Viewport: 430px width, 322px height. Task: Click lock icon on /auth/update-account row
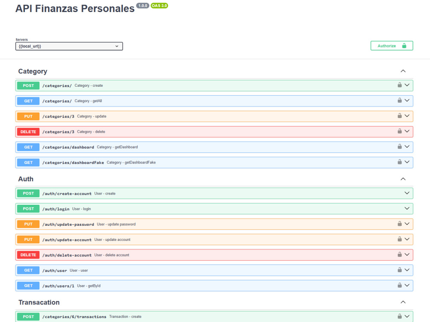(x=399, y=239)
